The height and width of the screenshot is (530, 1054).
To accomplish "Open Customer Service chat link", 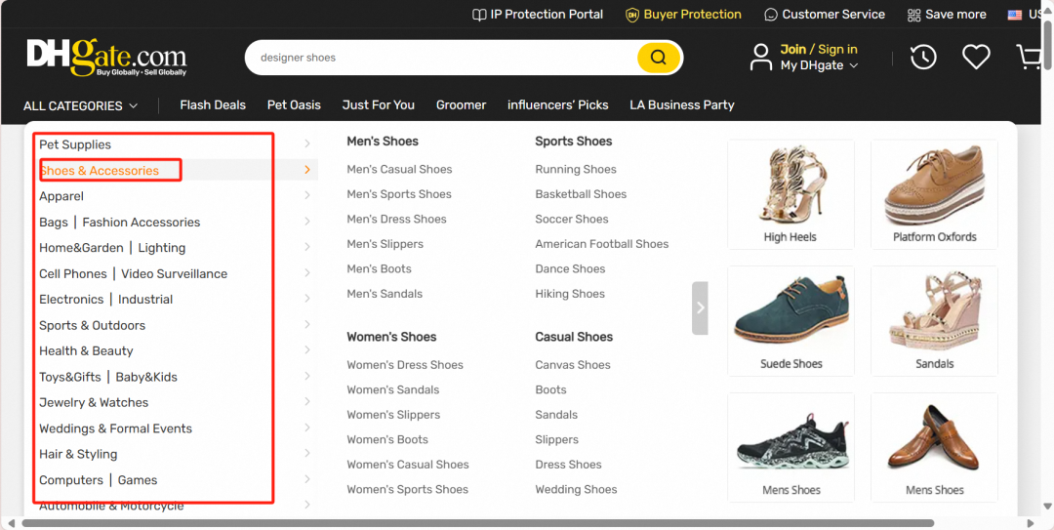I will tap(825, 15).
